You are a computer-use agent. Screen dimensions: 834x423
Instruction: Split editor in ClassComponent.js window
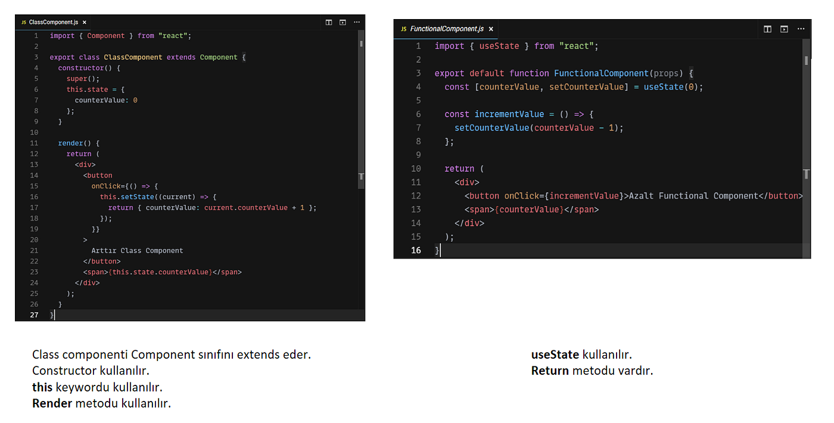point(328,22)
